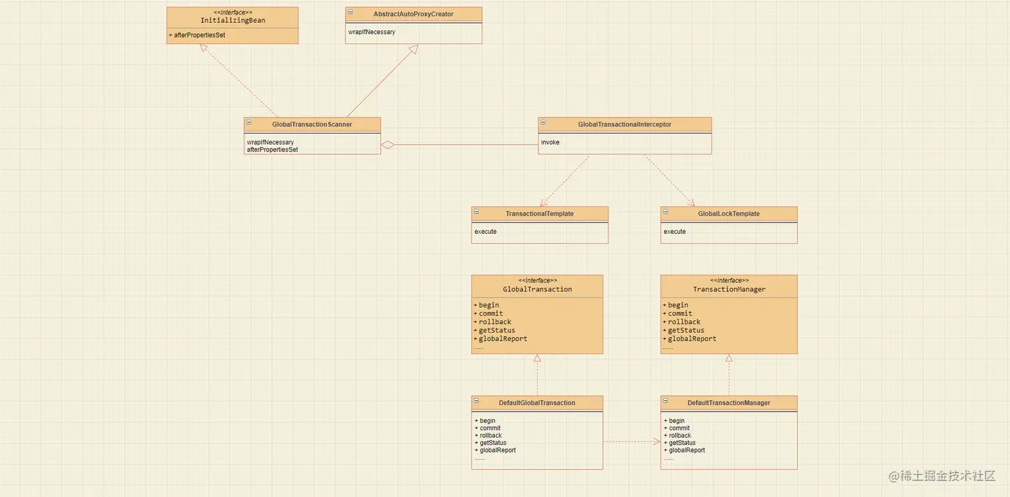This screenshot has height=497, width=1010.
Task: Select the TransactionalTemplate class title
Action: pyautogui.click(x=540, y=214)
